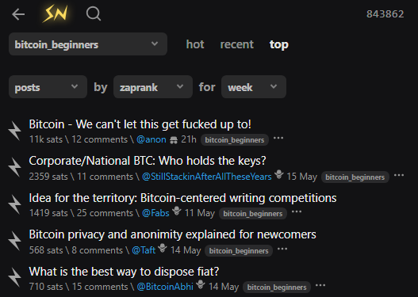Zap the Bitcoin privacy post bolt
418x297 pixels.
tap(14, 241)
